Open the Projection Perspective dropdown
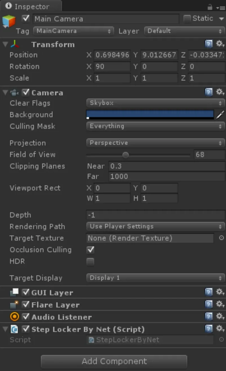 coord(155,143)
